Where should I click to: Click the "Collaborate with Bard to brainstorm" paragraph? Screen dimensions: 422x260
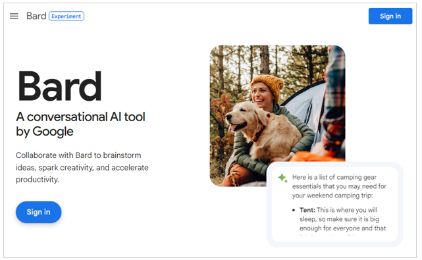click(x=82, y=167)
